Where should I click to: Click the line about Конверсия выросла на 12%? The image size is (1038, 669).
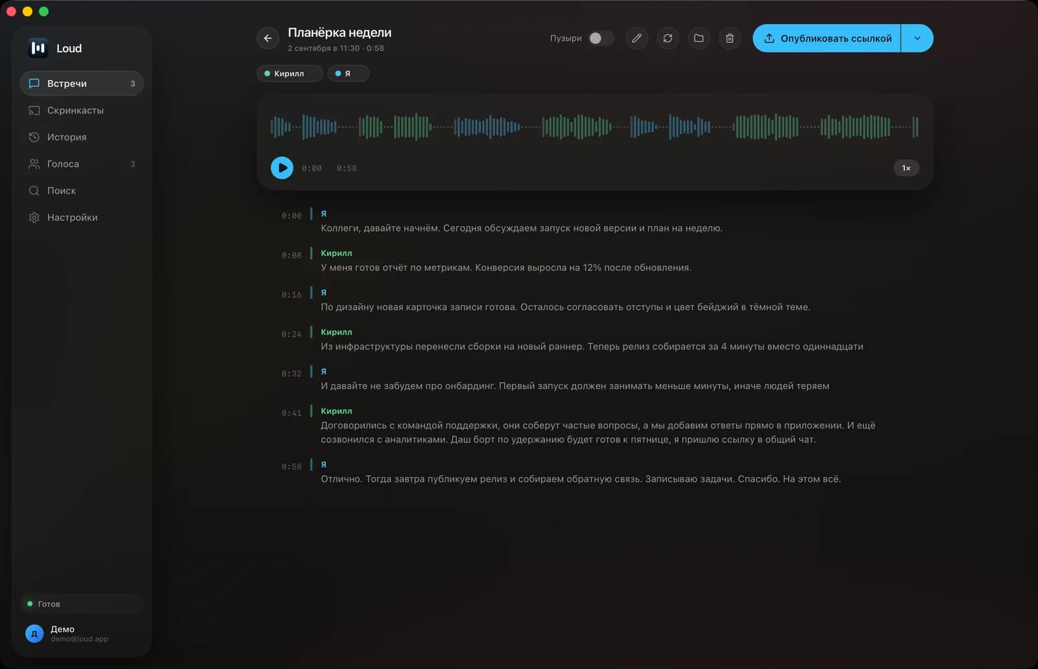506,268
